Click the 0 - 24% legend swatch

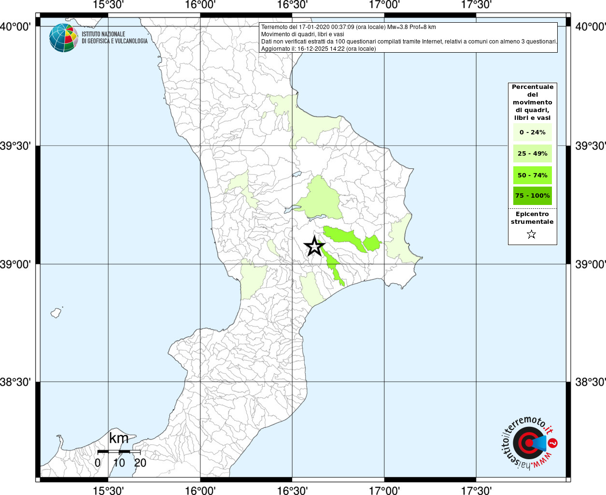[532, 132]
